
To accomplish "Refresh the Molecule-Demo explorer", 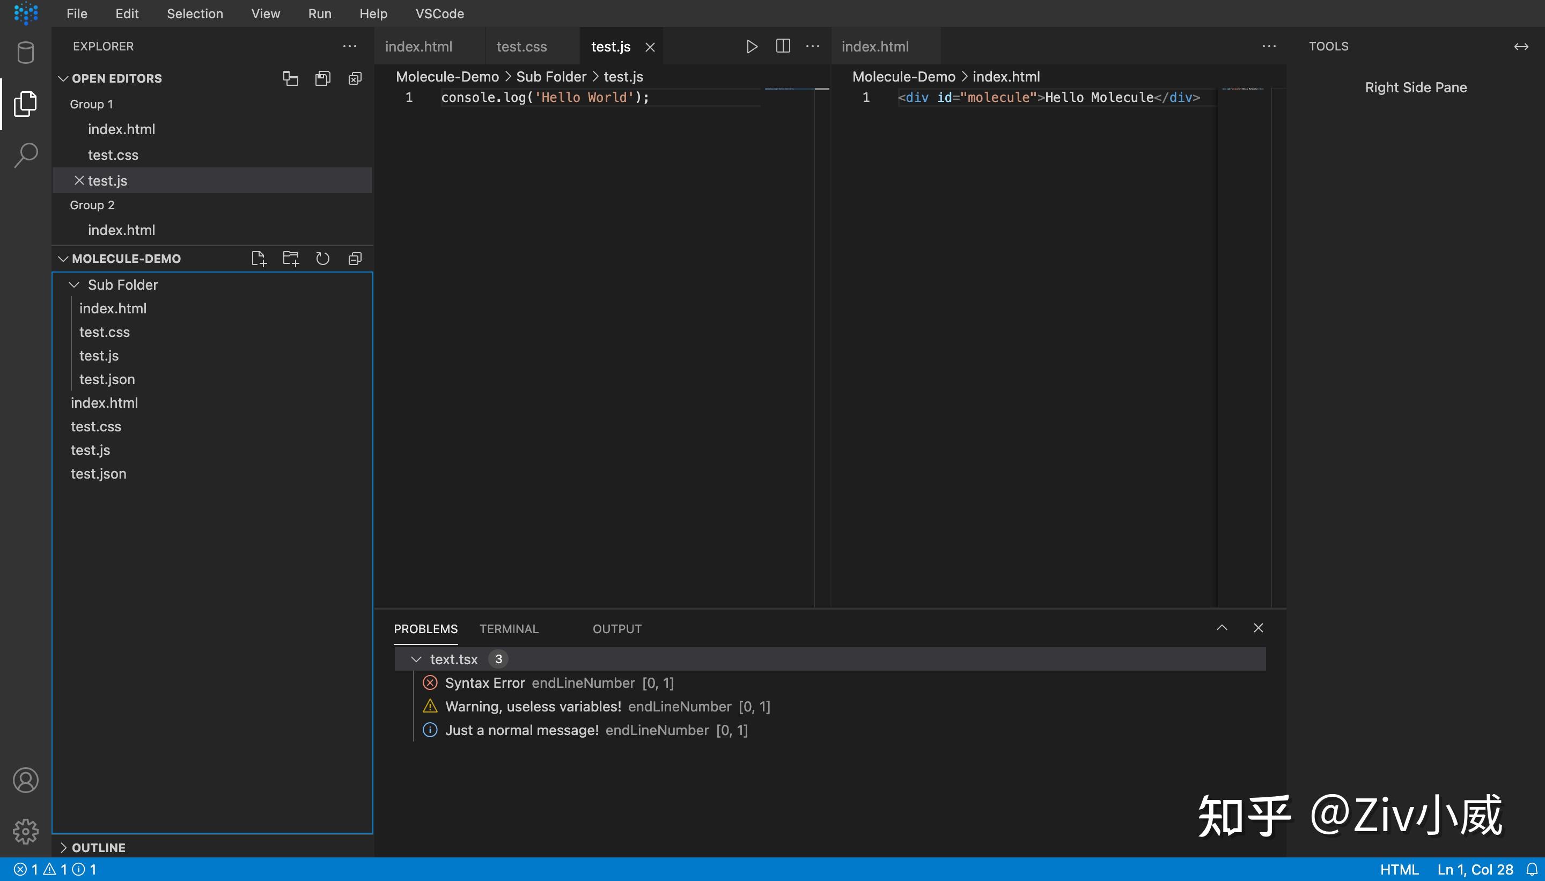I will point(322,258).
